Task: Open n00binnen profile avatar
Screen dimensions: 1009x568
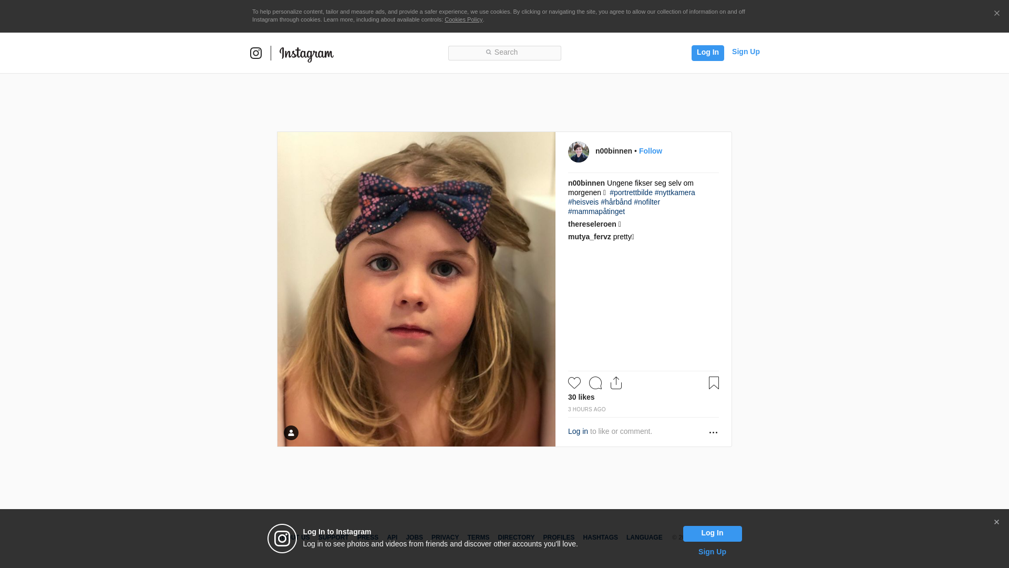Action: pos(579,152)
